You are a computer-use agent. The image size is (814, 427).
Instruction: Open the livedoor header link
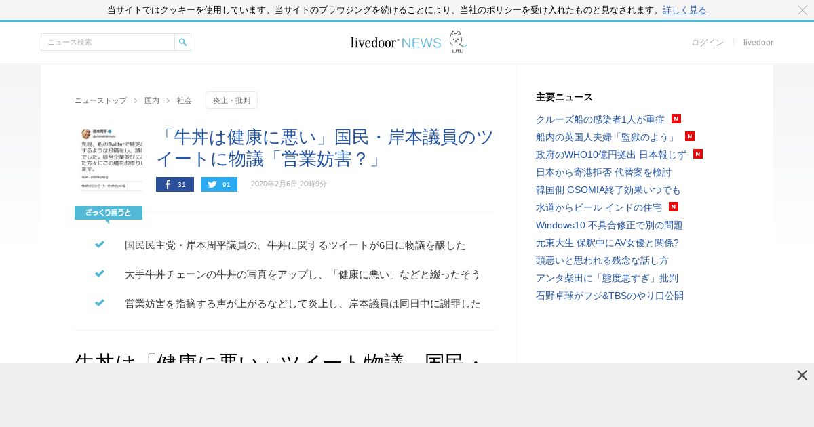(758, 43)
